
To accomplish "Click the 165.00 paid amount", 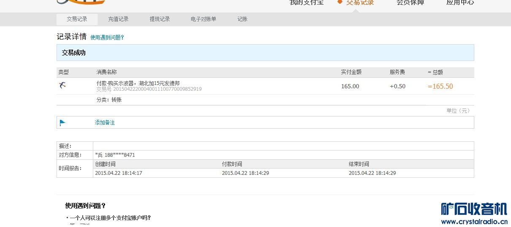I will coord(350,87).
